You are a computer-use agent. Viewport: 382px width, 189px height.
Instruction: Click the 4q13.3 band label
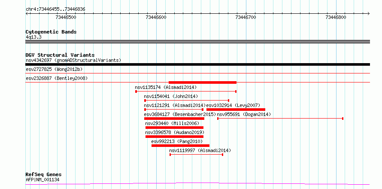click(33, 37)
